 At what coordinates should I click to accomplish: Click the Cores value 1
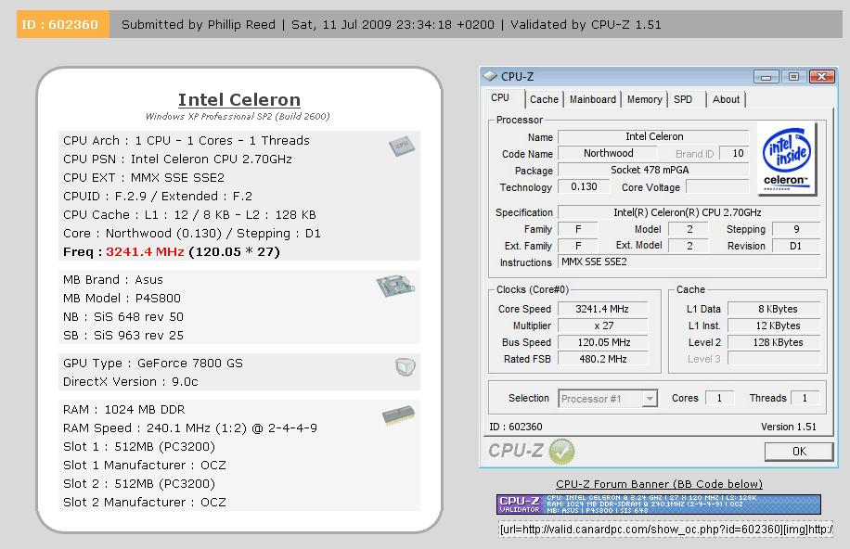coord(719,398)
